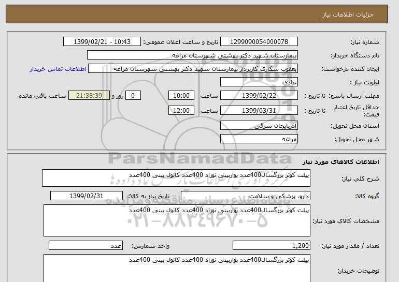
Task: Click the unit of measure field عدد
Action: tap(86, 246)
